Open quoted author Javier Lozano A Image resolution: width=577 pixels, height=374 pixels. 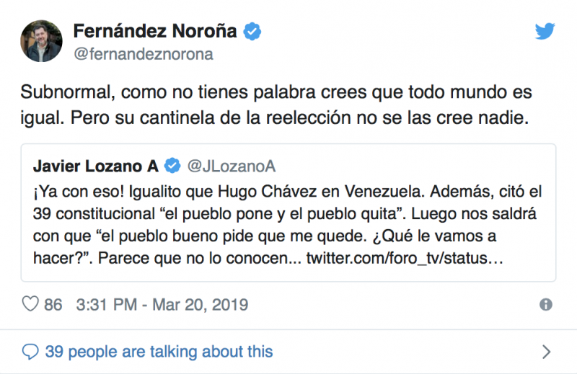[95, 167]
